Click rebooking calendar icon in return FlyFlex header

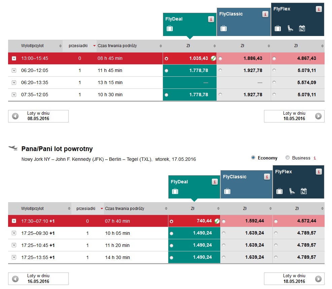(x=304, y=191)
